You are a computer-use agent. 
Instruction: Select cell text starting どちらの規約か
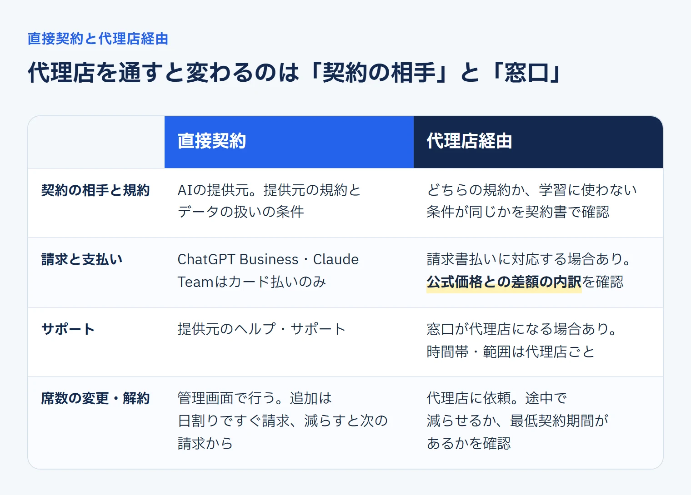click(532, 201)
